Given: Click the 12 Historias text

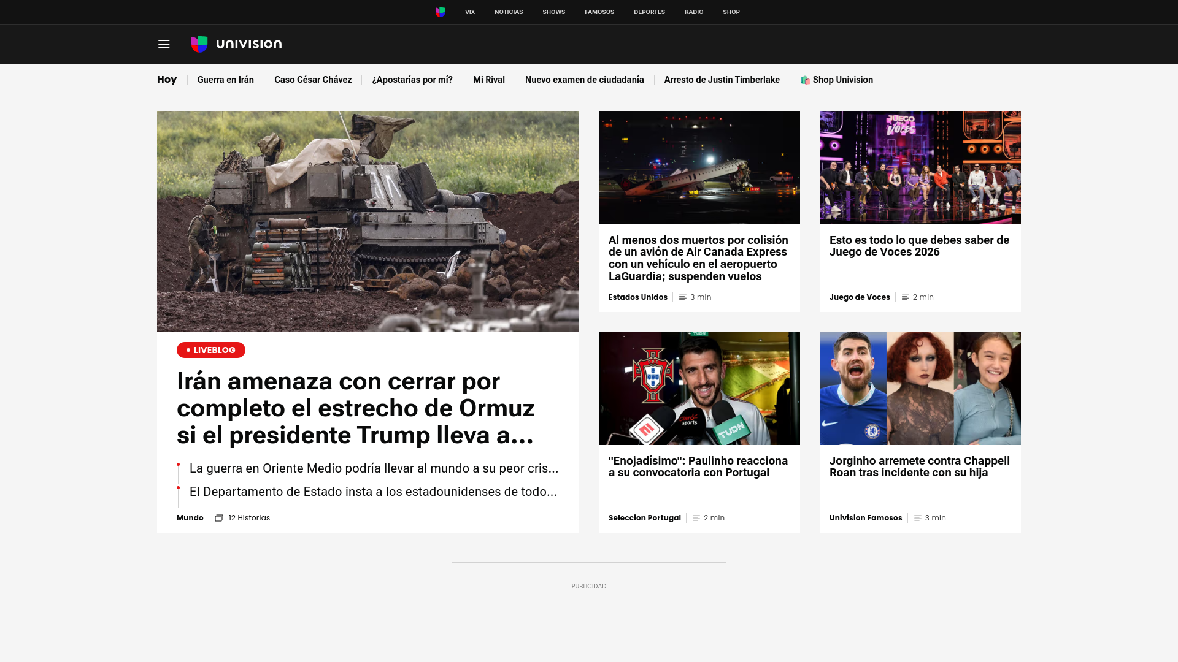Looking at the screenshot, I should (x=249, y=518).
